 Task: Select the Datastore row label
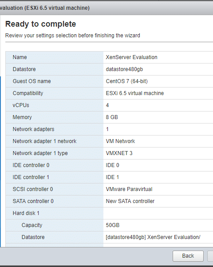[24, 69]
